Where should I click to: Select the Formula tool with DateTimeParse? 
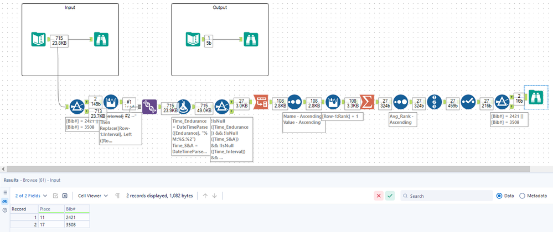click(184, 107)
